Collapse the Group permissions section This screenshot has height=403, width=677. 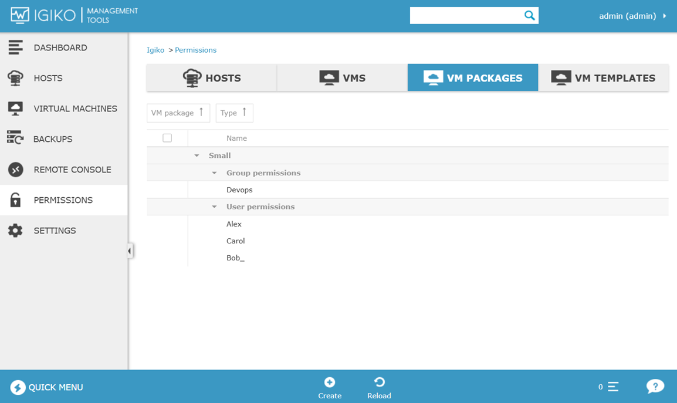click(x=214, y=173)
